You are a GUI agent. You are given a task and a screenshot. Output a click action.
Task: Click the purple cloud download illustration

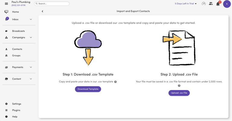(x=88, y=48)
